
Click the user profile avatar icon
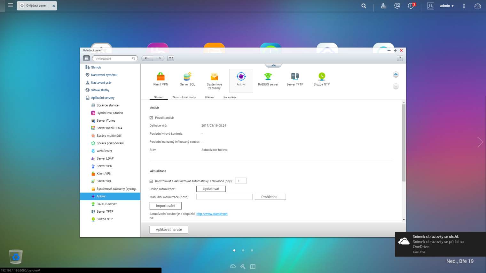pyautogui.click(x=431, y=6)
